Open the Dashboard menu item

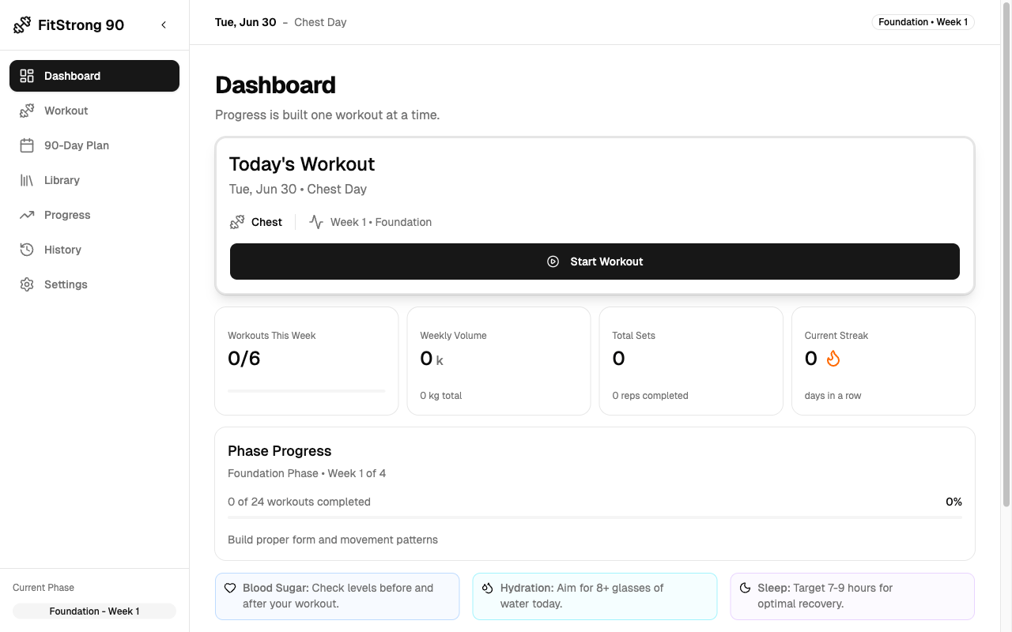[x=94, y=76]
